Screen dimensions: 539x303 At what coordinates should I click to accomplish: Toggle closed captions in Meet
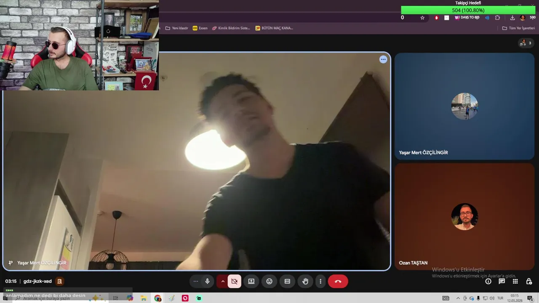coord(287,281)
